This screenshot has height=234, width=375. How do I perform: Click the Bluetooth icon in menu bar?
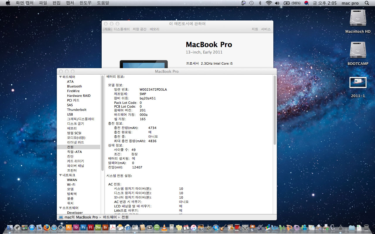click(260, 3)
